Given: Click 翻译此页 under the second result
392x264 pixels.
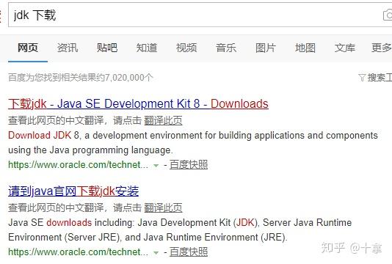Looking at the screenshot, I should coord(163,208).
